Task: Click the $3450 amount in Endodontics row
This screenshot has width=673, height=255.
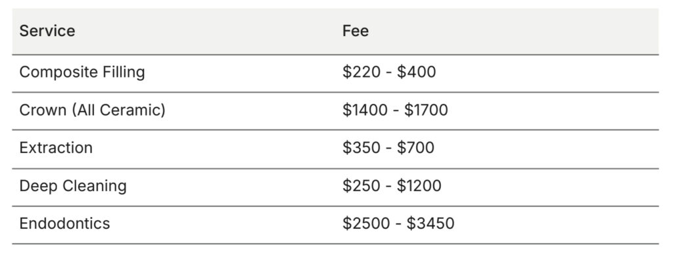Action: pyautogui.click(x=430, y=223)
